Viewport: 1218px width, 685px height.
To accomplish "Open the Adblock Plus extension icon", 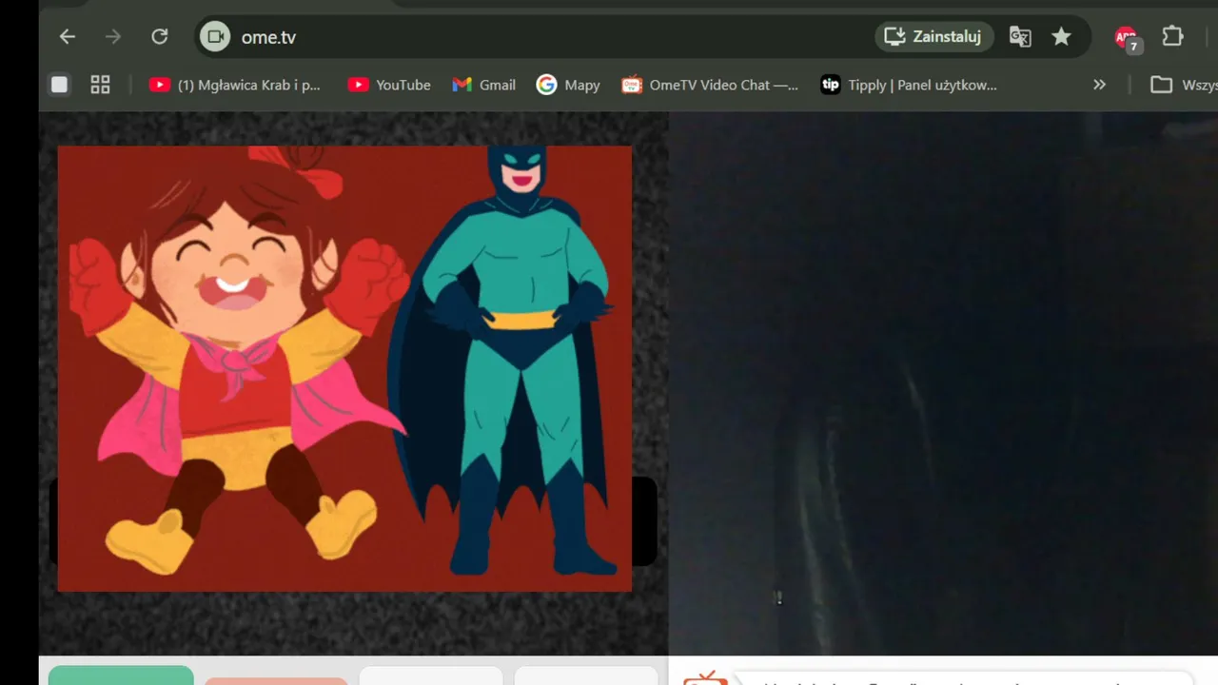I will click(1128, 38).
